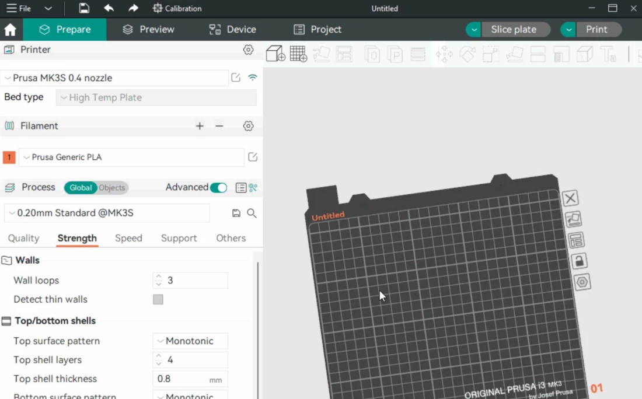The height and width of the screenshot is (399, 642).
Task: Open the Calibration menu
Action: click(x=177, y=9)
